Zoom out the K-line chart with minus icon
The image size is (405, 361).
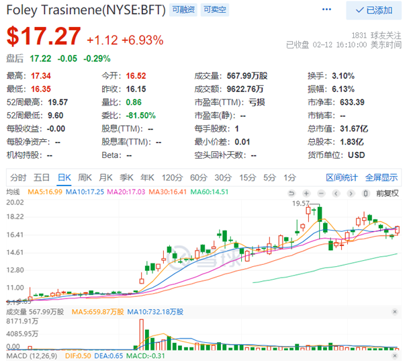point(321,193)
